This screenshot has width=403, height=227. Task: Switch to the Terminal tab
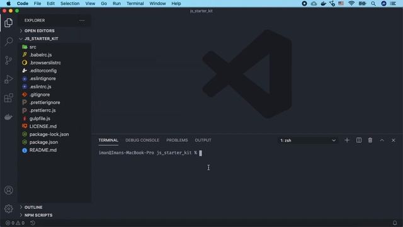click(108, 140)
